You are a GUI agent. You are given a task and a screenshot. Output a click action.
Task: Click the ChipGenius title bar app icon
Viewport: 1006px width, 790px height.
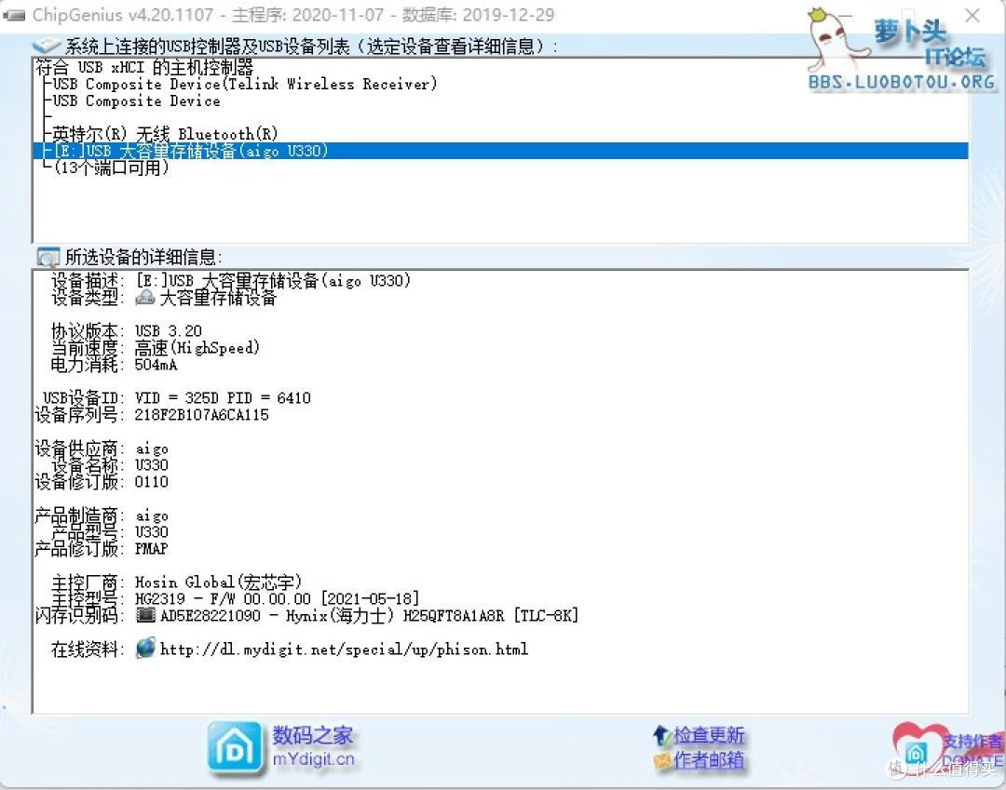(14, 14)
